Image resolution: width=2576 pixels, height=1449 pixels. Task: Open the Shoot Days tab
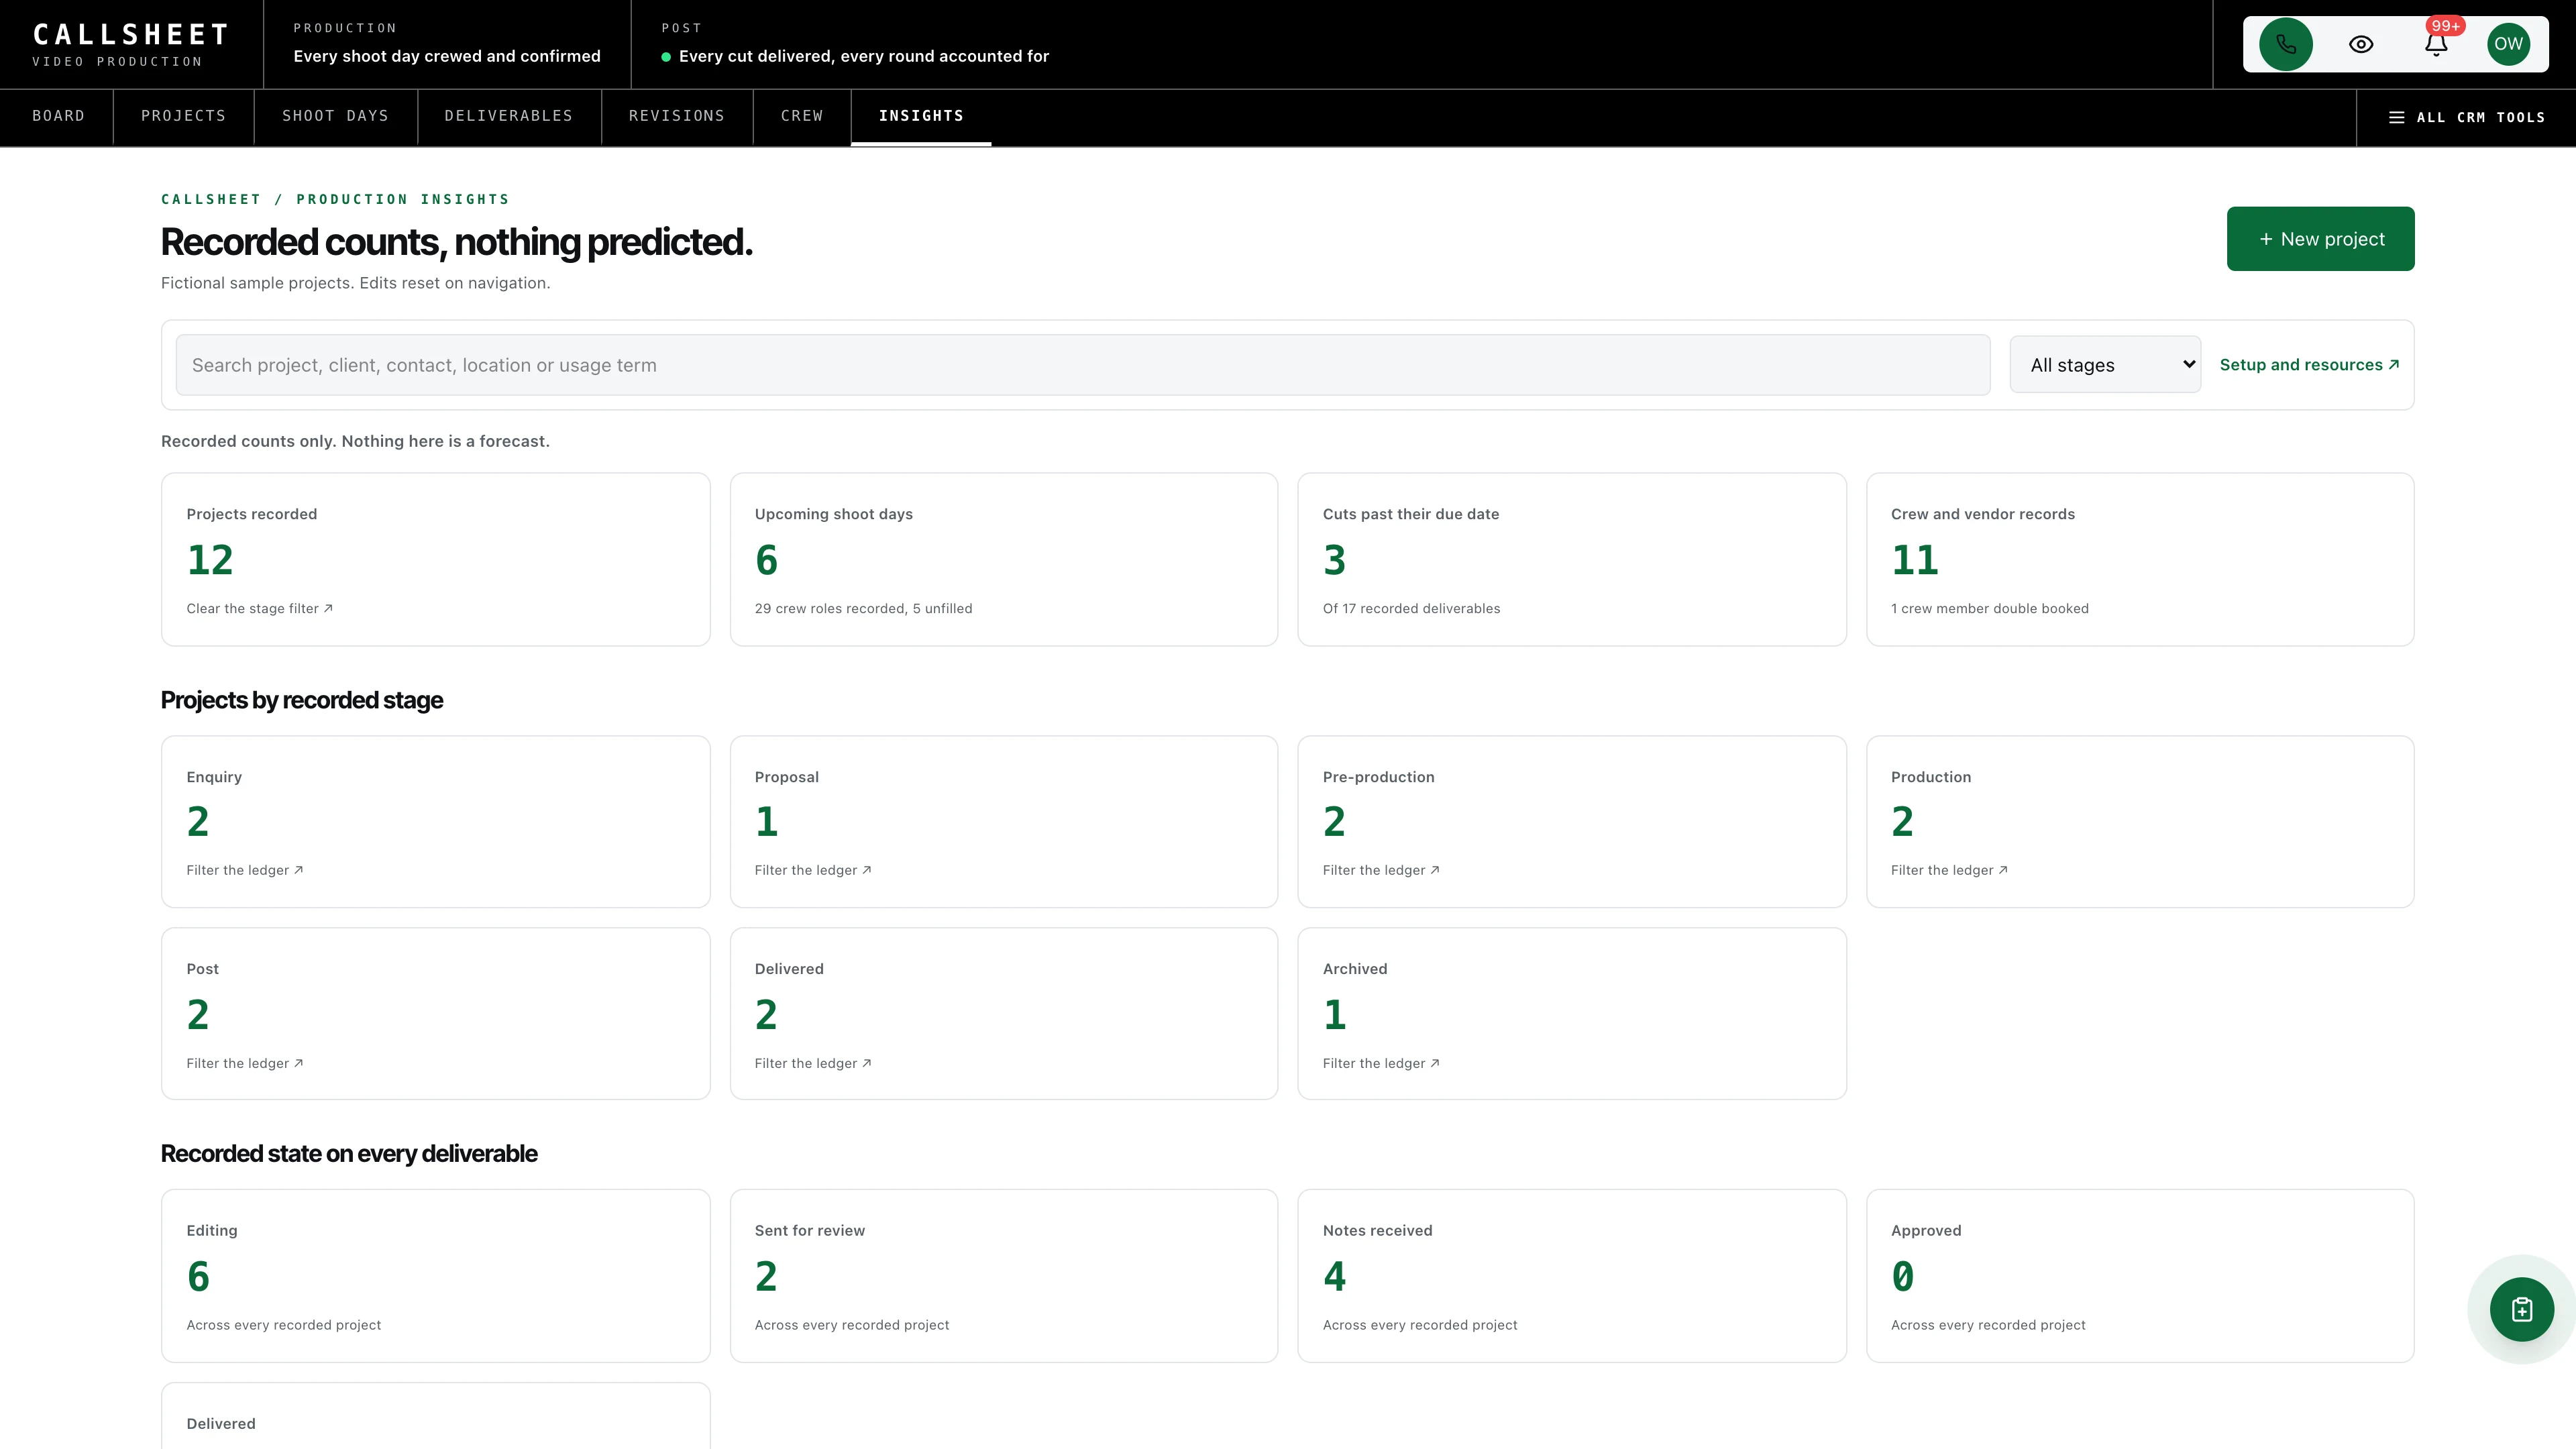coord(335,116)
